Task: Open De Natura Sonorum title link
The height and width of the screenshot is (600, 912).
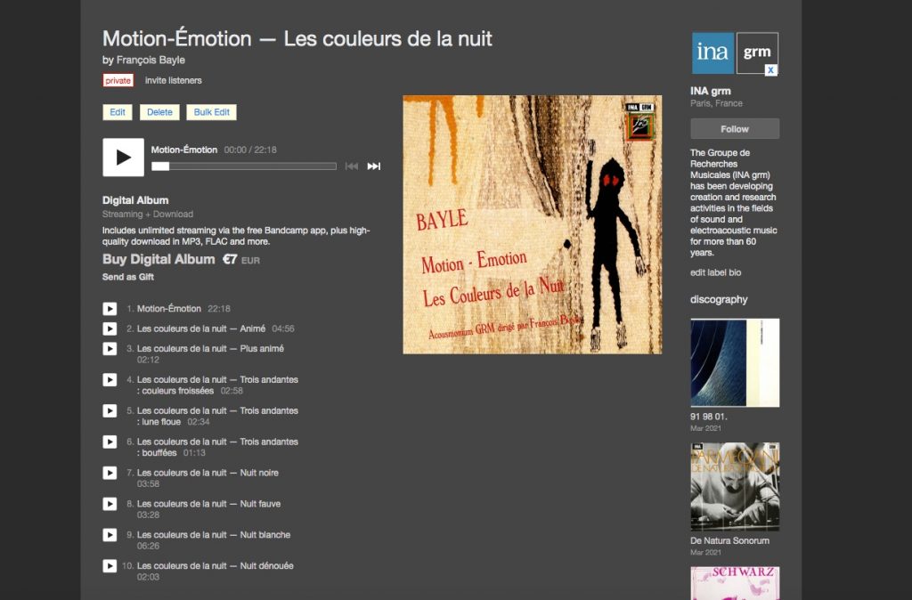Action: tap(730, 540)
